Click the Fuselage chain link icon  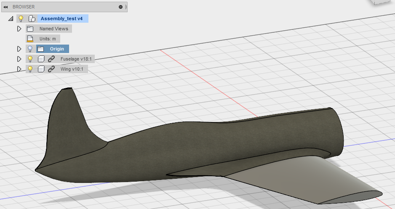[x=51, y=59]
